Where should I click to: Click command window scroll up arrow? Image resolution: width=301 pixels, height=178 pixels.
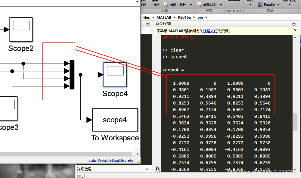(x=295, y=38)
